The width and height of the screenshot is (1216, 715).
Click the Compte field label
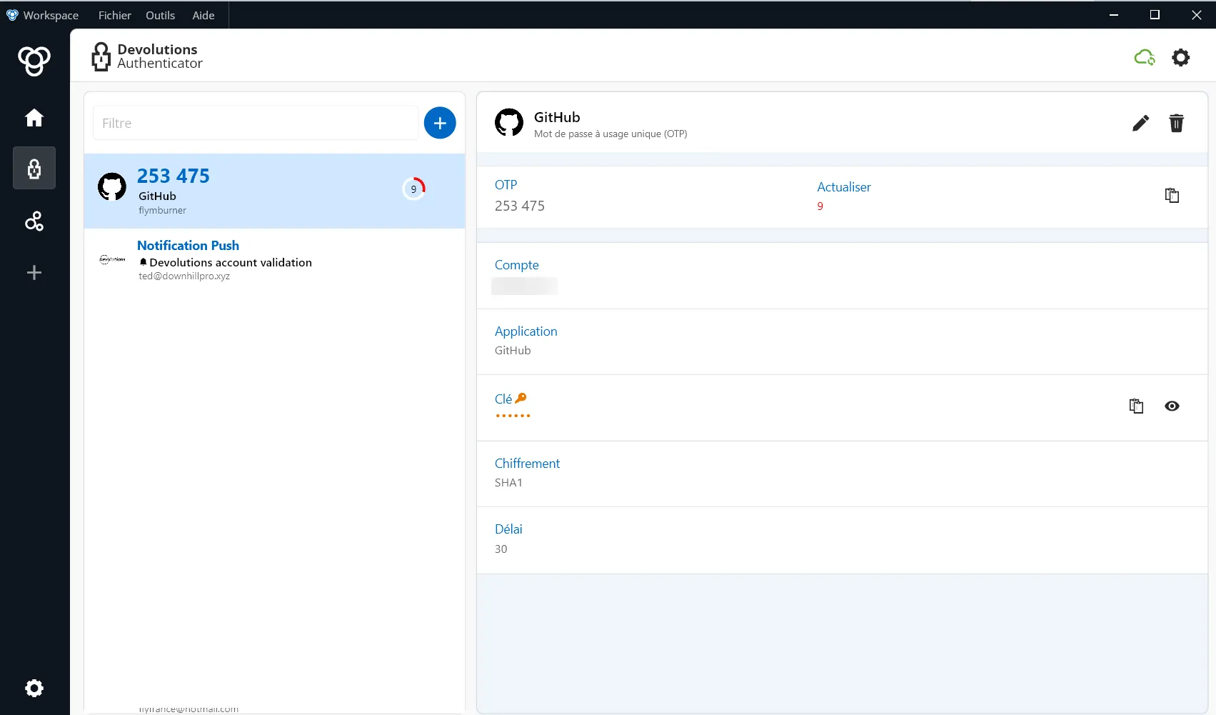517,265
